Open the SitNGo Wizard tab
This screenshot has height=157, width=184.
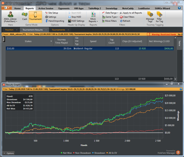pyautogui.click(x=162, y=8)
